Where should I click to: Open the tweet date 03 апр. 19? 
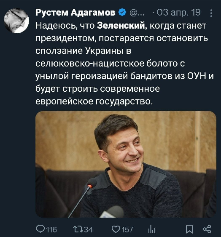click(x=179, y=12)
